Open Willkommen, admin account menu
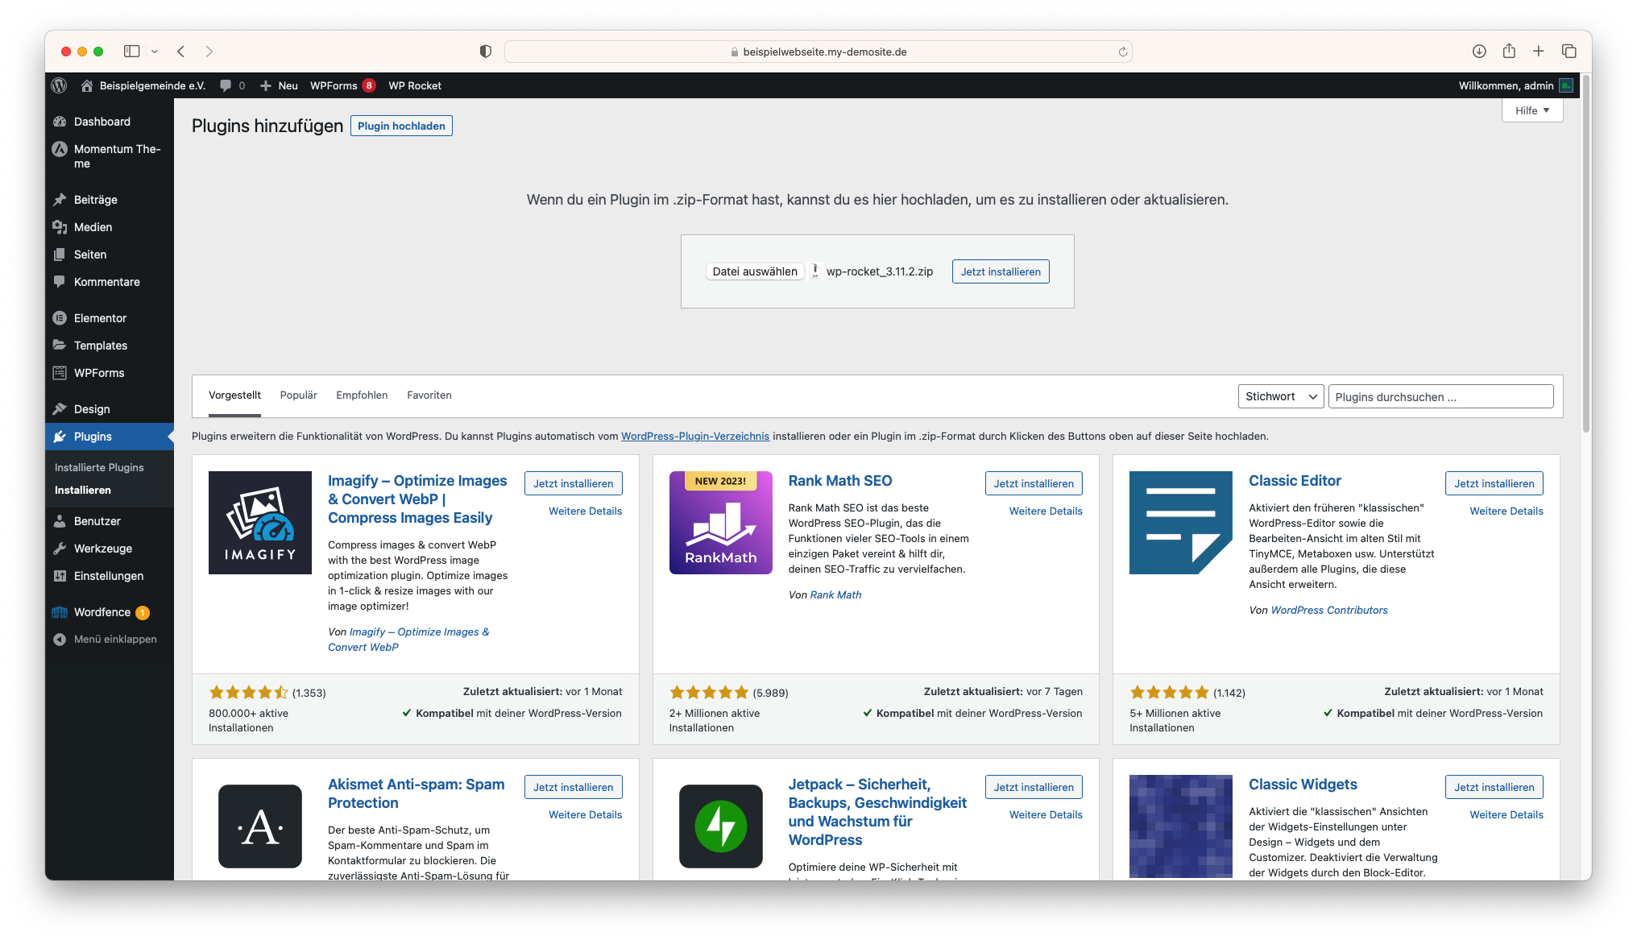 (x=1515, y=85)
